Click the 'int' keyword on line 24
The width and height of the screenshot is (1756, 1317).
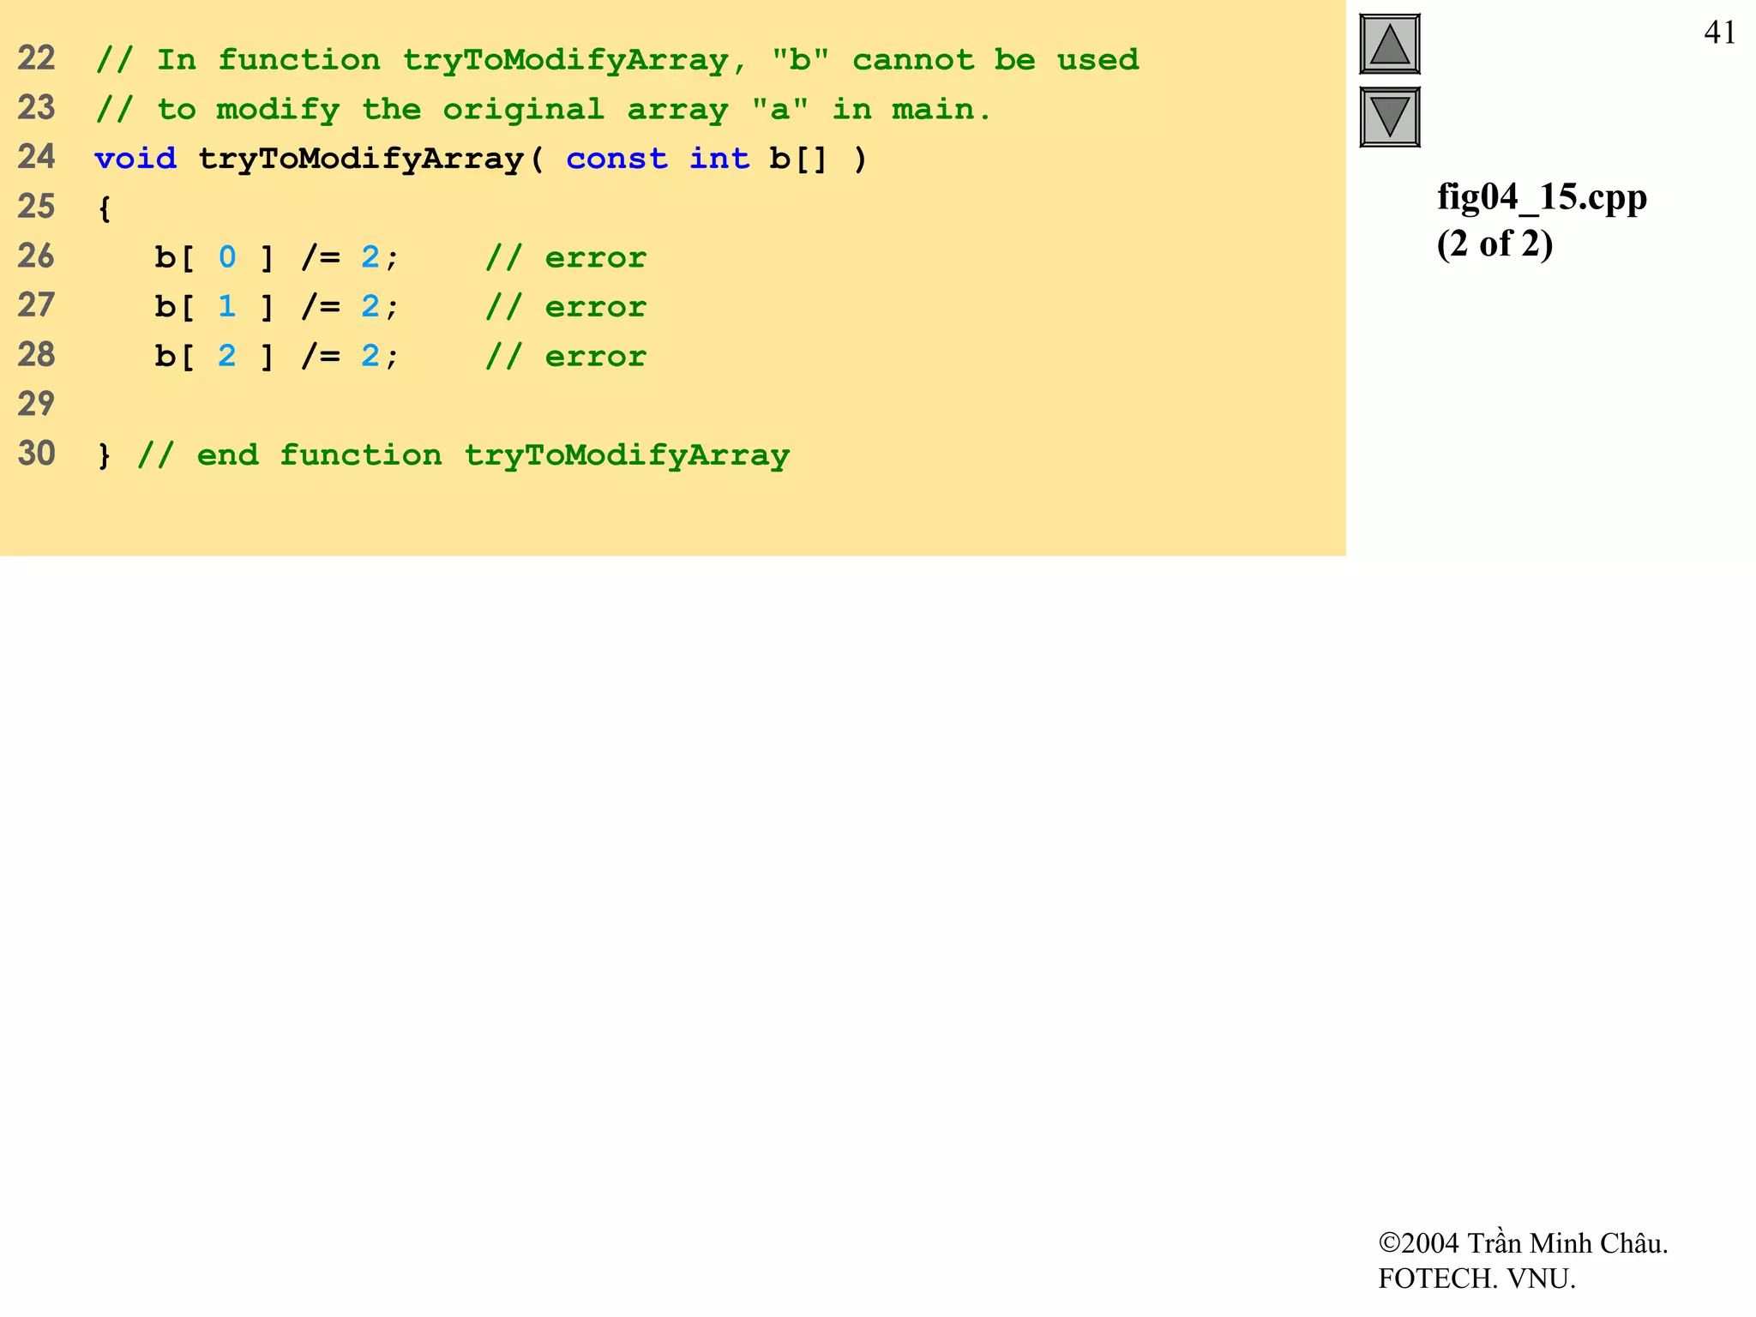(x=719, y=159)
